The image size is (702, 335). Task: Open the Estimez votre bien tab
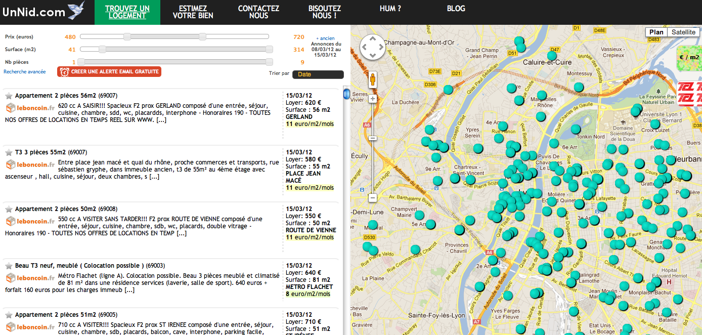pyautogui.click(x=193, y=12)
